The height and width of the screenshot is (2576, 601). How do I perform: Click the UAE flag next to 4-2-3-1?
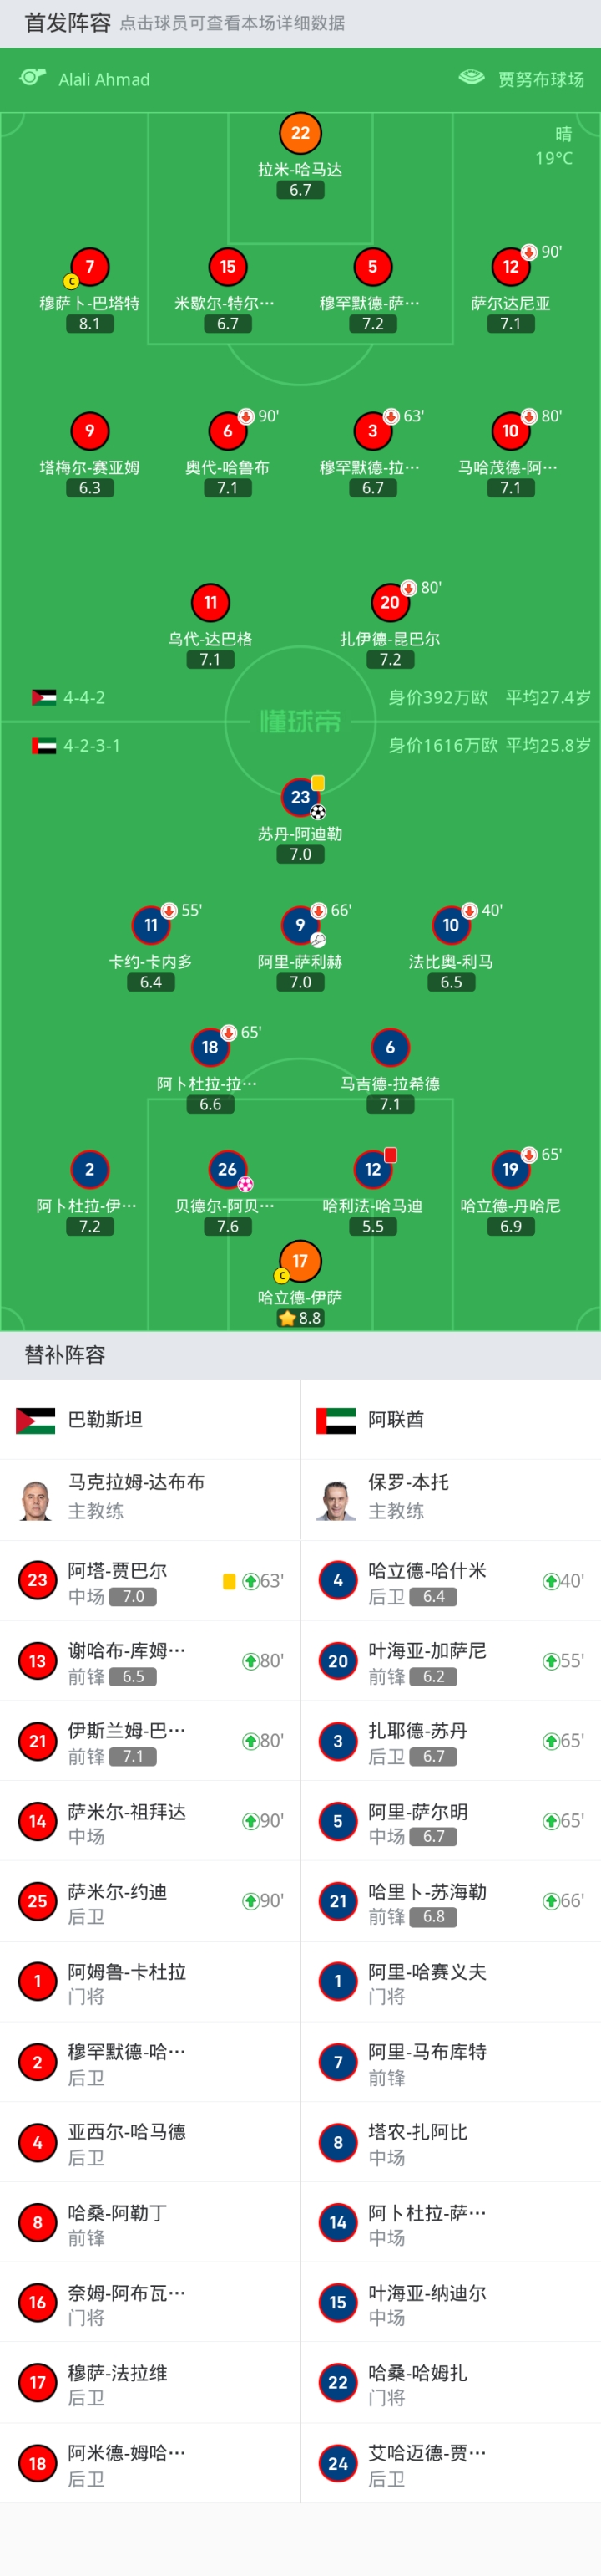pyautogui.click(x=44, y=746)
